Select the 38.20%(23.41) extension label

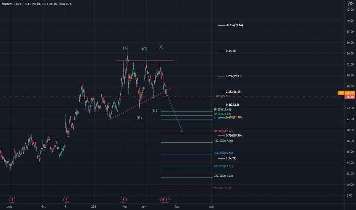click(x=222, y=110)
